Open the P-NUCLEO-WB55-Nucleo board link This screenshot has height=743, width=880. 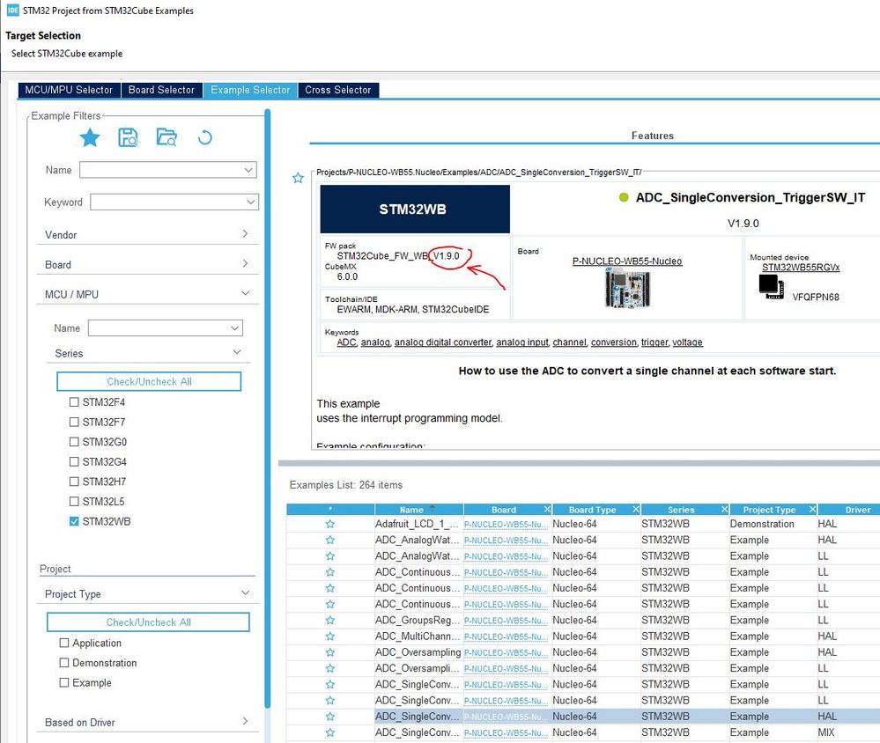(x=627, y=261)
